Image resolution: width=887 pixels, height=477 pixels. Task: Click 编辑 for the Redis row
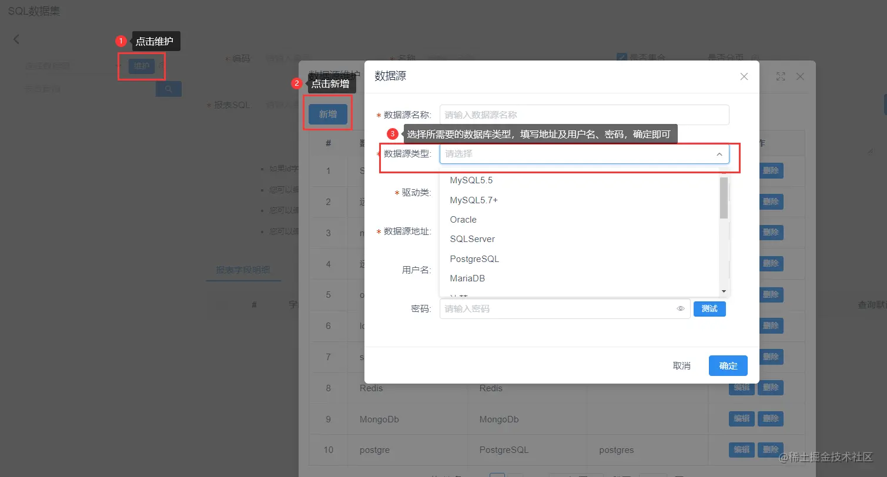742,388
